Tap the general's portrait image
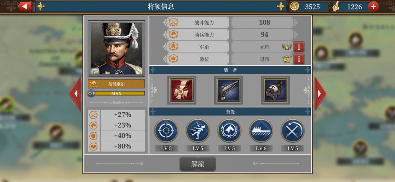The height and width of the screenshot is (182, 395). point(116,49)
